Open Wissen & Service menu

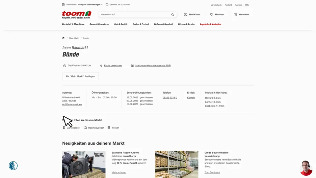pyautogui.click(x=186, y=24)
